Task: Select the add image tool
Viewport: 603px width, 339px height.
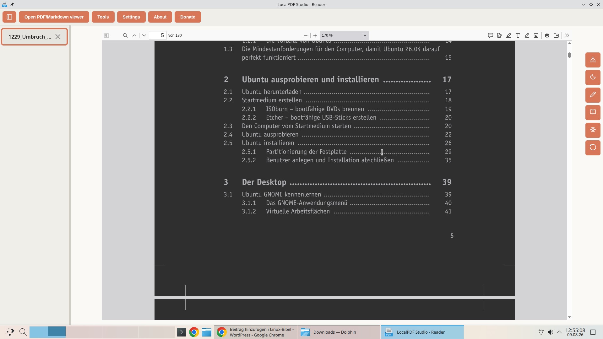Action: [536, 35]
